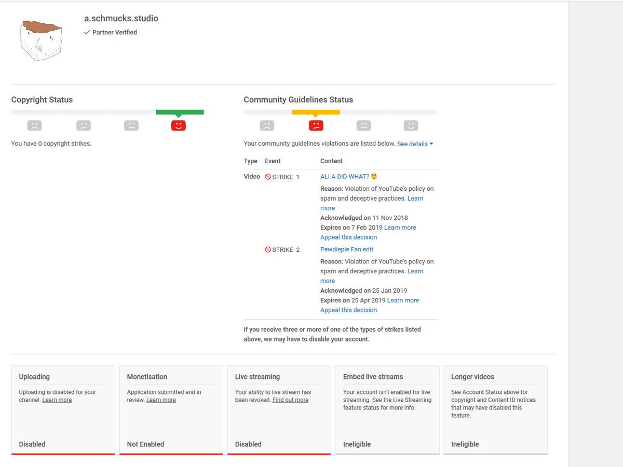
Task: Click the second grey copyright face icon
Action: (x=84, y=125)
